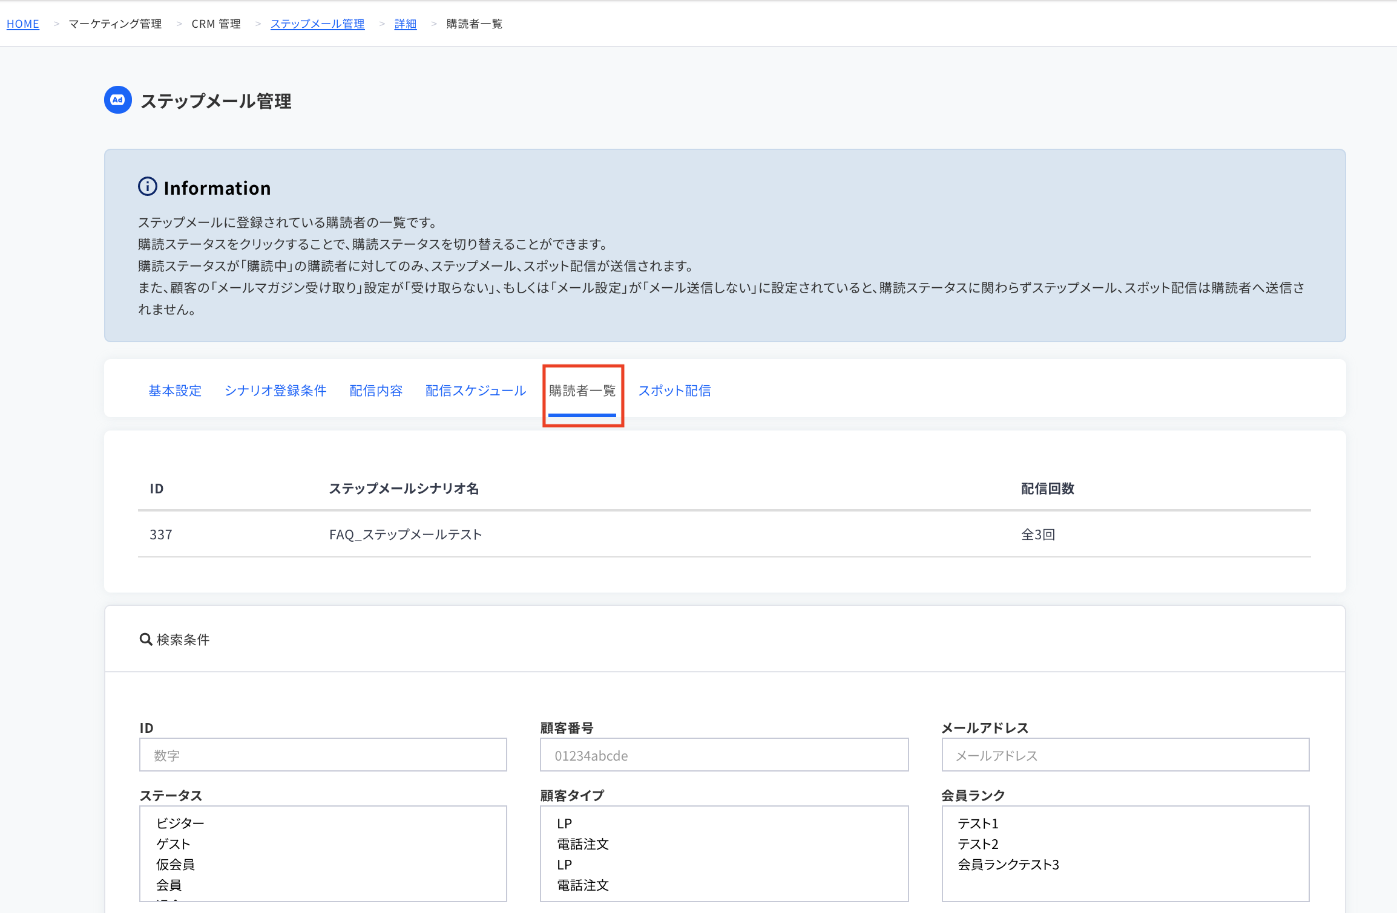Click the 検索条件 panel header
Viewport: 1397px width, 913px height.
point(725,639)
